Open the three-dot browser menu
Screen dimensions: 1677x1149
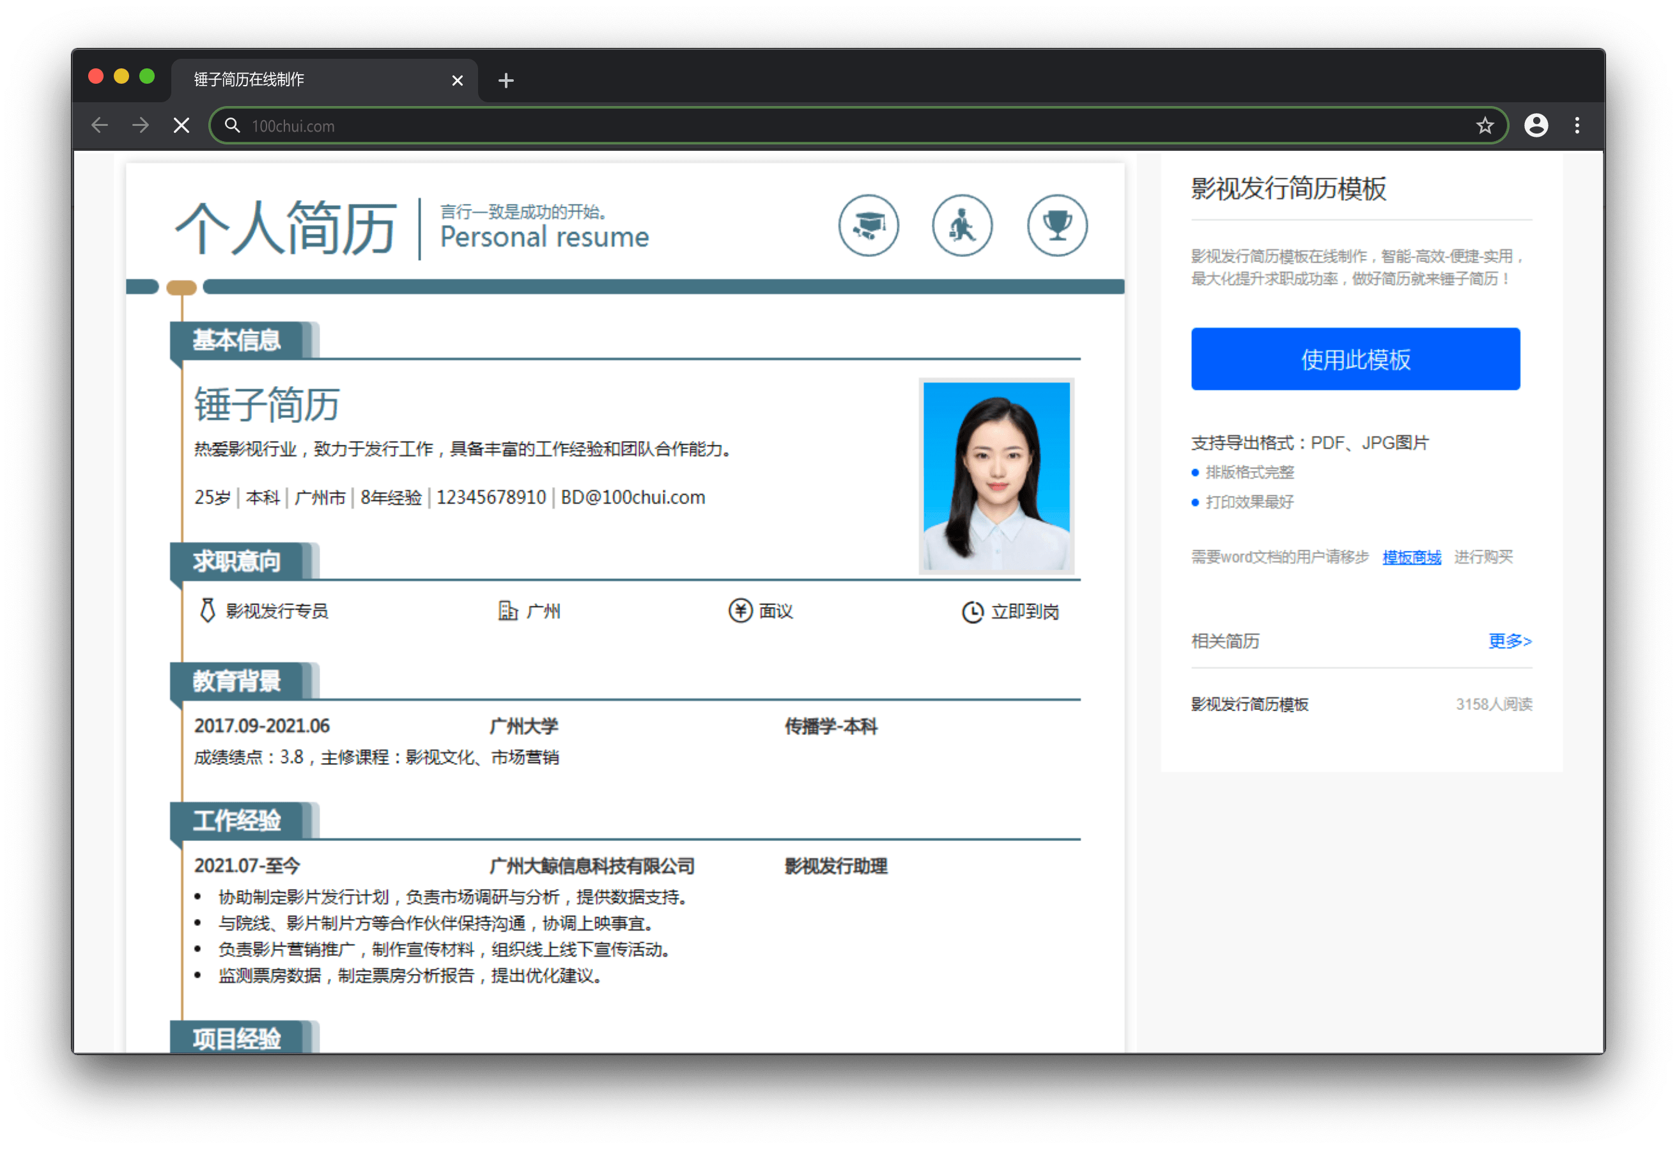tap(1577, 126)
